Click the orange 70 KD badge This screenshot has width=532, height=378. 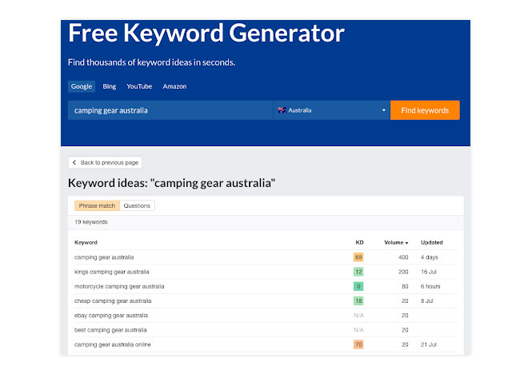click(x=358, y=344)
